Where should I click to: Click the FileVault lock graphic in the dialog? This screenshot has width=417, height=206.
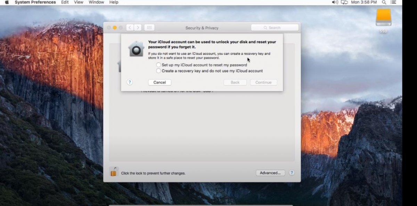(x=136, y=49)
